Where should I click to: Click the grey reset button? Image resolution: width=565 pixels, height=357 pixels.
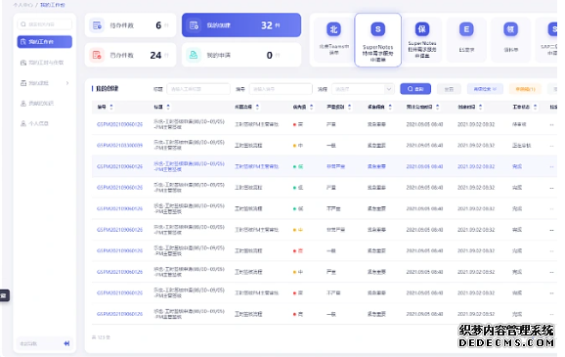(x=449, y=89)
